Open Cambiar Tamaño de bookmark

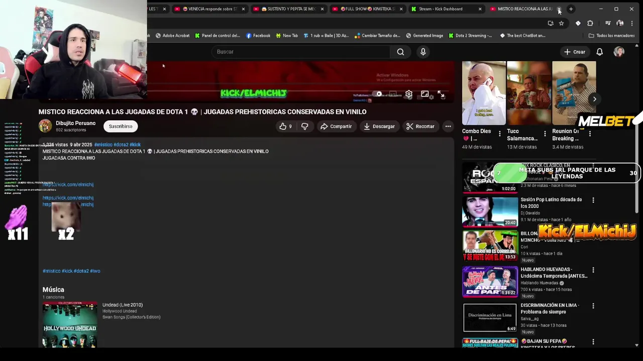pos(377,36)
